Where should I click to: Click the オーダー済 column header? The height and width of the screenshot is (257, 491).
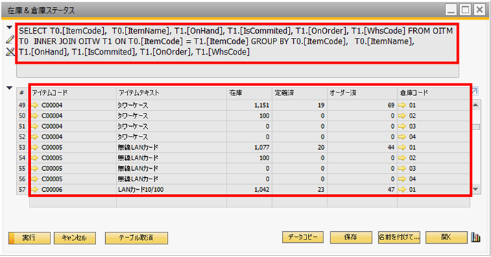click(362, 93)
